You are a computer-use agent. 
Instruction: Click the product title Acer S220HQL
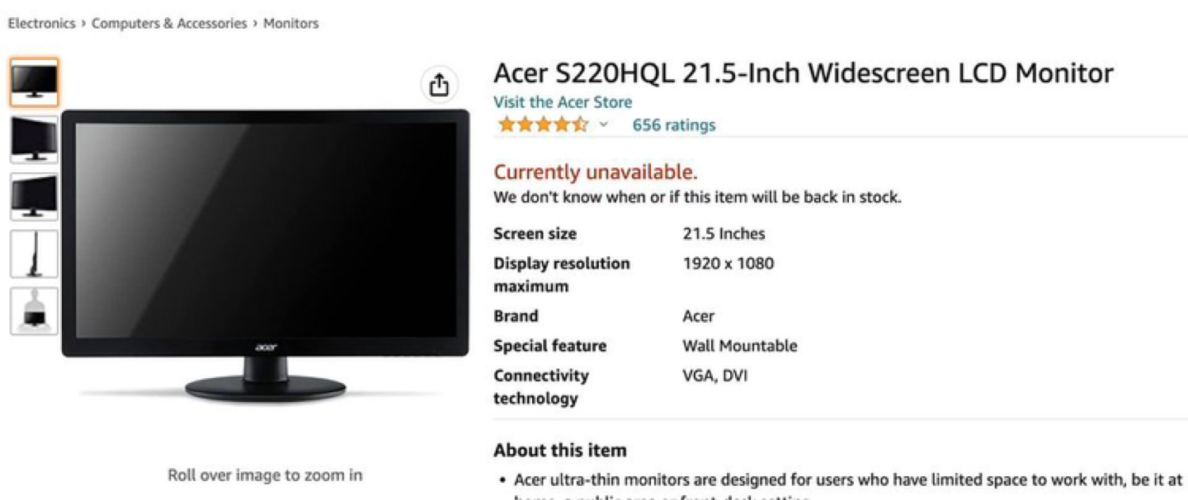coord(804,73)
